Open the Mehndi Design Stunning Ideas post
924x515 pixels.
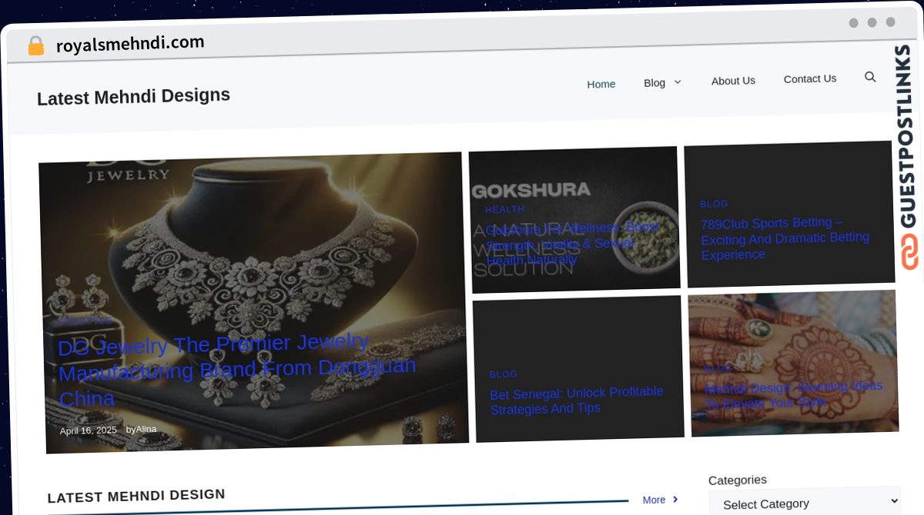pyautogui.click(x=793, y=394)
